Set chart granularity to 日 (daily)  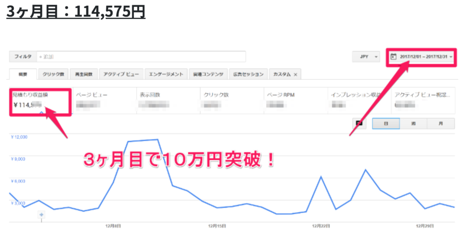tap(386, 124)
